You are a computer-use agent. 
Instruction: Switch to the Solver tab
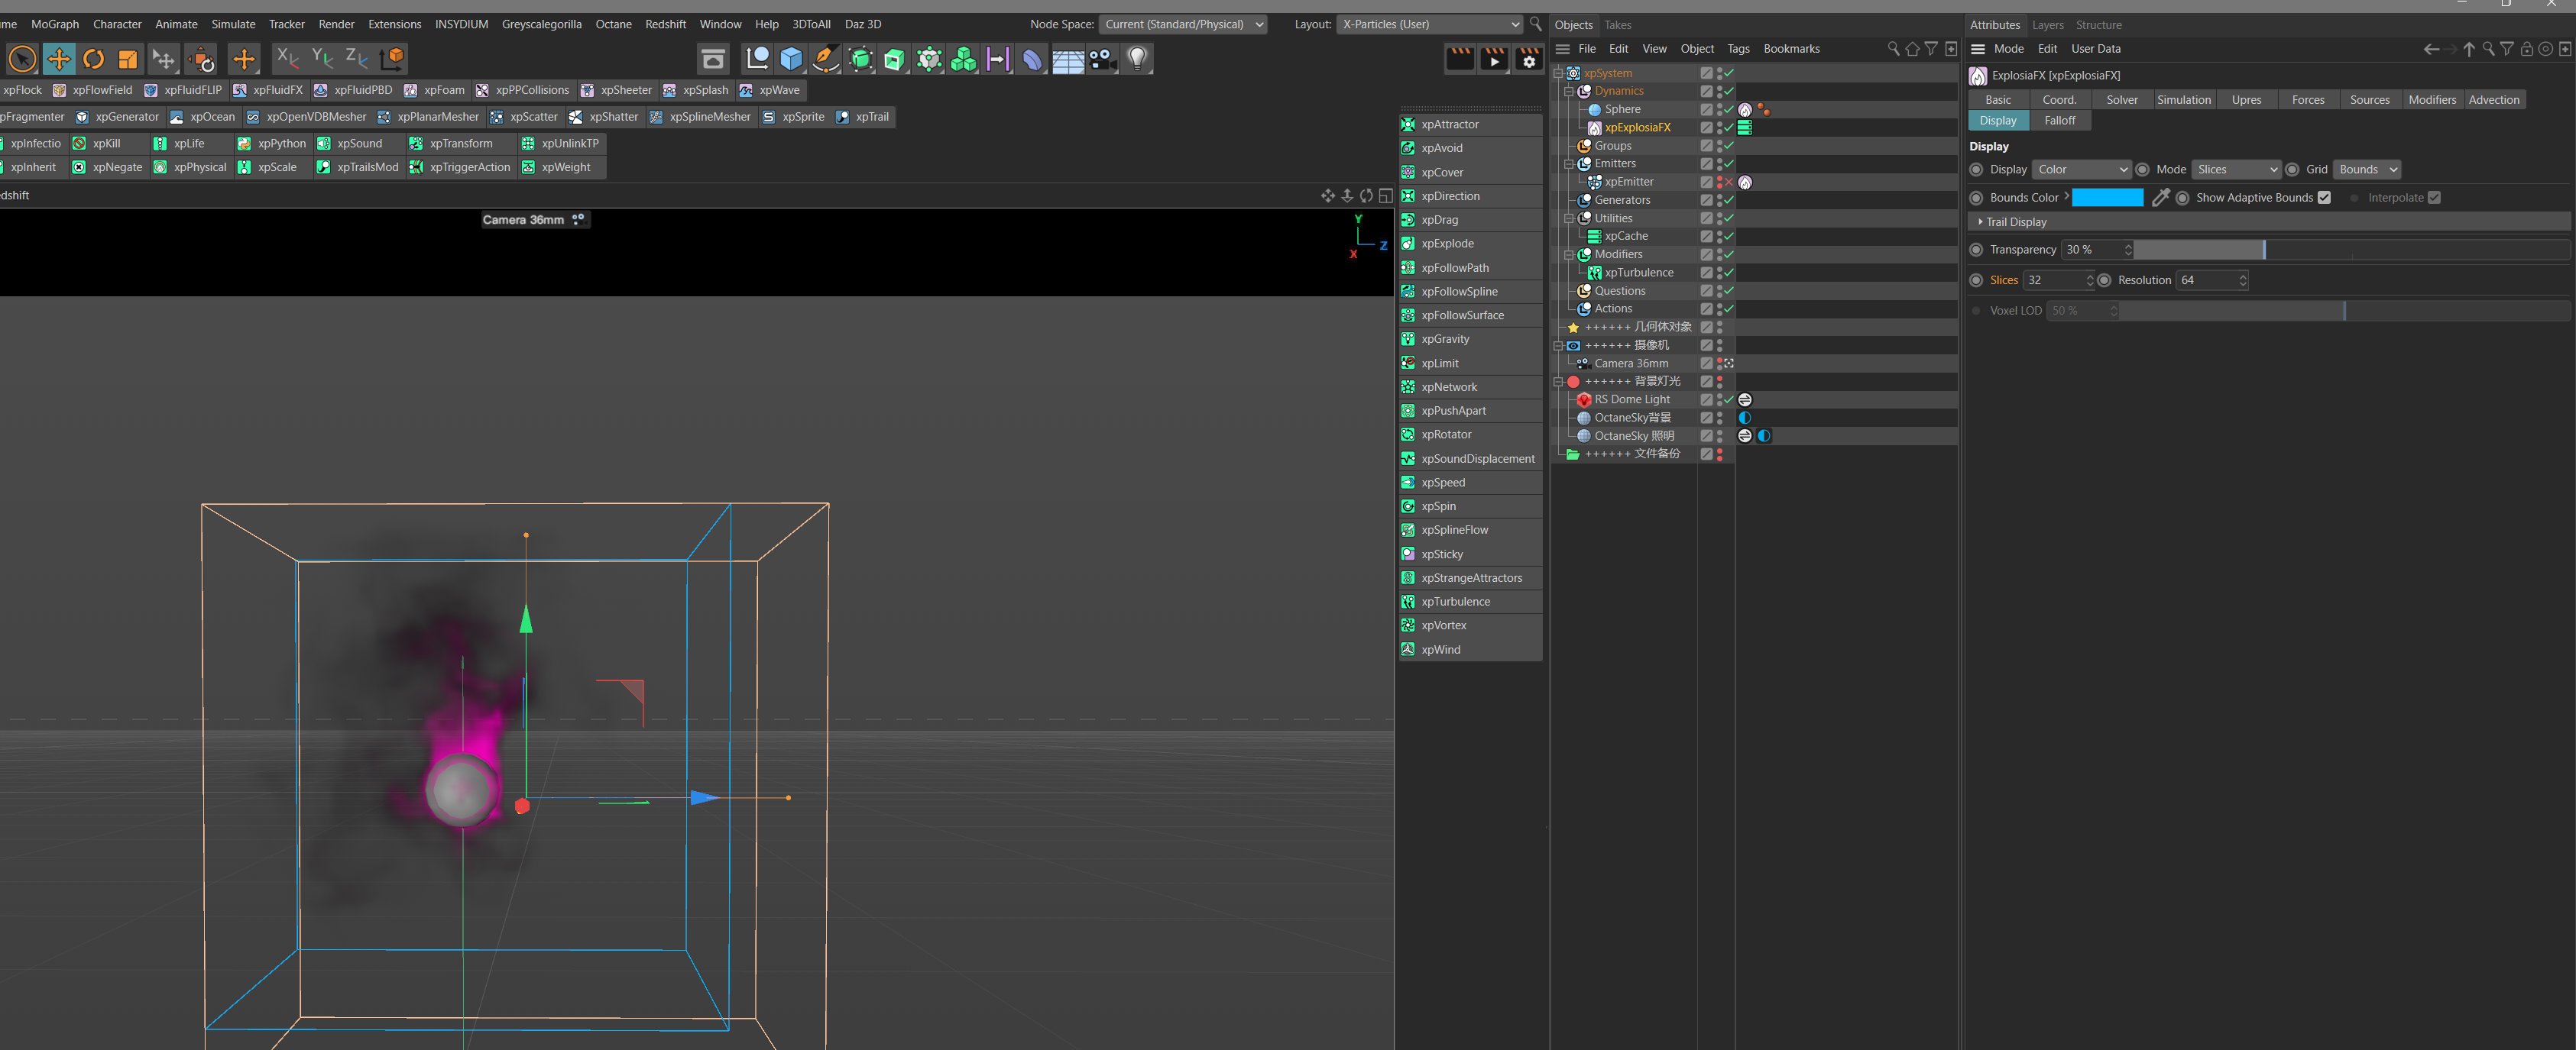pos(2121,100)
